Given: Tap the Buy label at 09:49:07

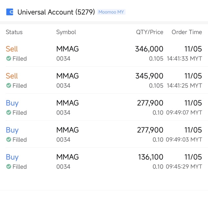Looking at the screenshot, I should [12, 103].
